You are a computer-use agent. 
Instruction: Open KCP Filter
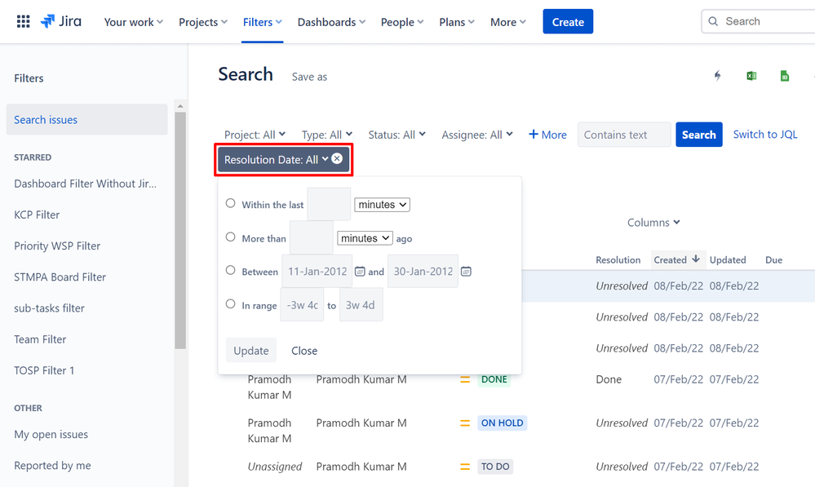(x=37, y=215)
